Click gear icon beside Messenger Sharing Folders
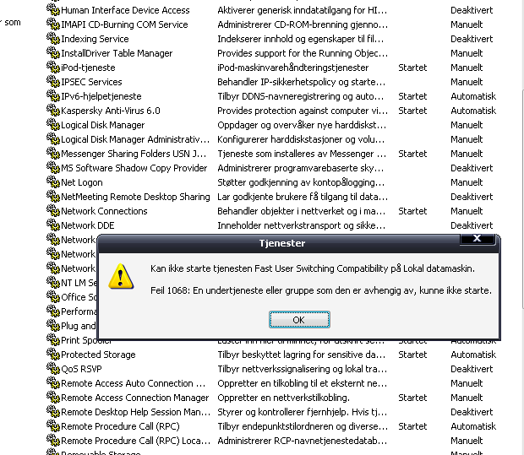The width and height of the screenshot is (524, 455). 52,154
